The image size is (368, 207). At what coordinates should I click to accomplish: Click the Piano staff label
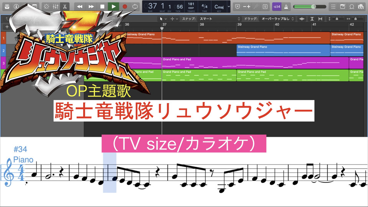(x=23, y=160)
